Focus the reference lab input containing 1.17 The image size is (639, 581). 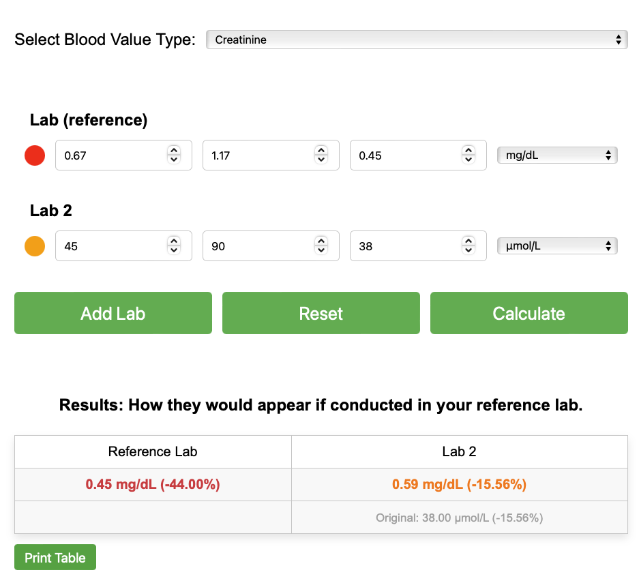256,155
